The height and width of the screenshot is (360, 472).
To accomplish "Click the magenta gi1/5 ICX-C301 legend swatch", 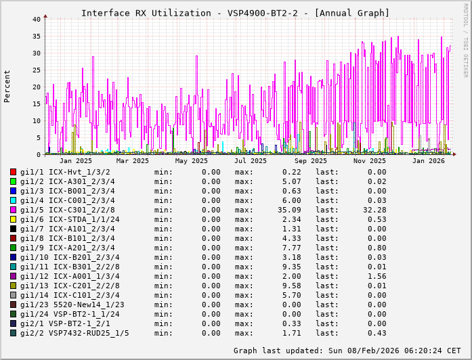I will tap(13, 210).
